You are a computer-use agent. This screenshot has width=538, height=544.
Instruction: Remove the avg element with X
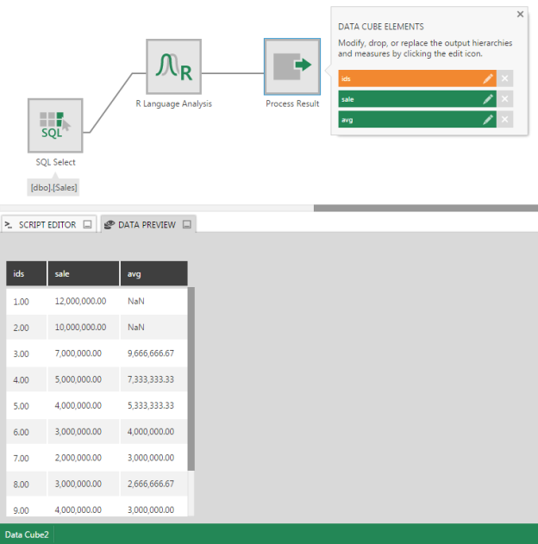(x=505, y=120)
